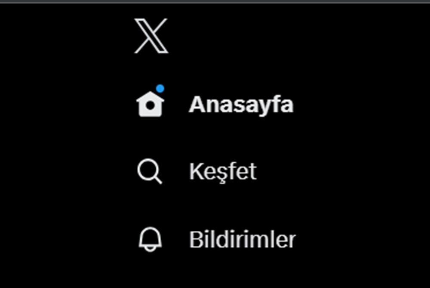Activate the Home item showing new content dot
Screen dimensions: 430x288
(206, 104)
